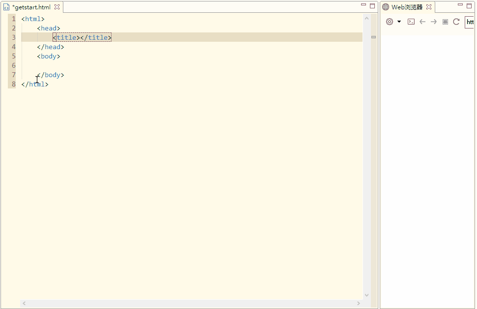Open the console icon in Web browser toolbar
Image resolution: width=477 pixels, height=309 pixels.
coord(411,22)
